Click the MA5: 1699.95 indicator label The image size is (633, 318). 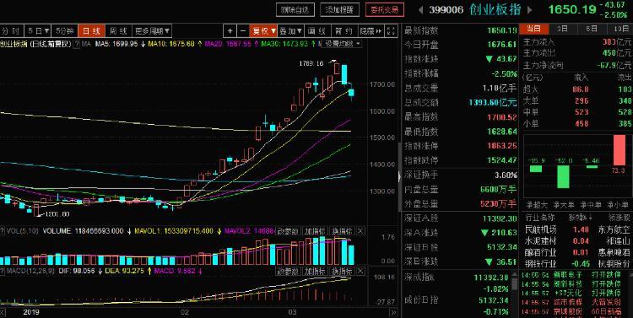pos(116,44)
